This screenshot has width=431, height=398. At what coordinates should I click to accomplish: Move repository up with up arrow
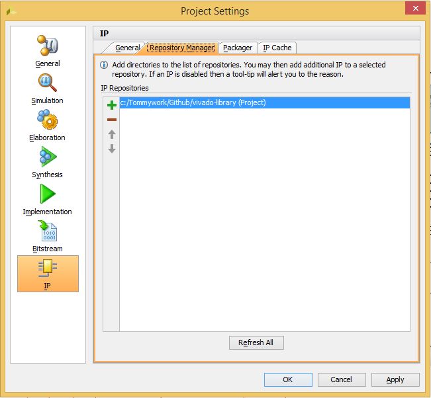tap(112, 134)
